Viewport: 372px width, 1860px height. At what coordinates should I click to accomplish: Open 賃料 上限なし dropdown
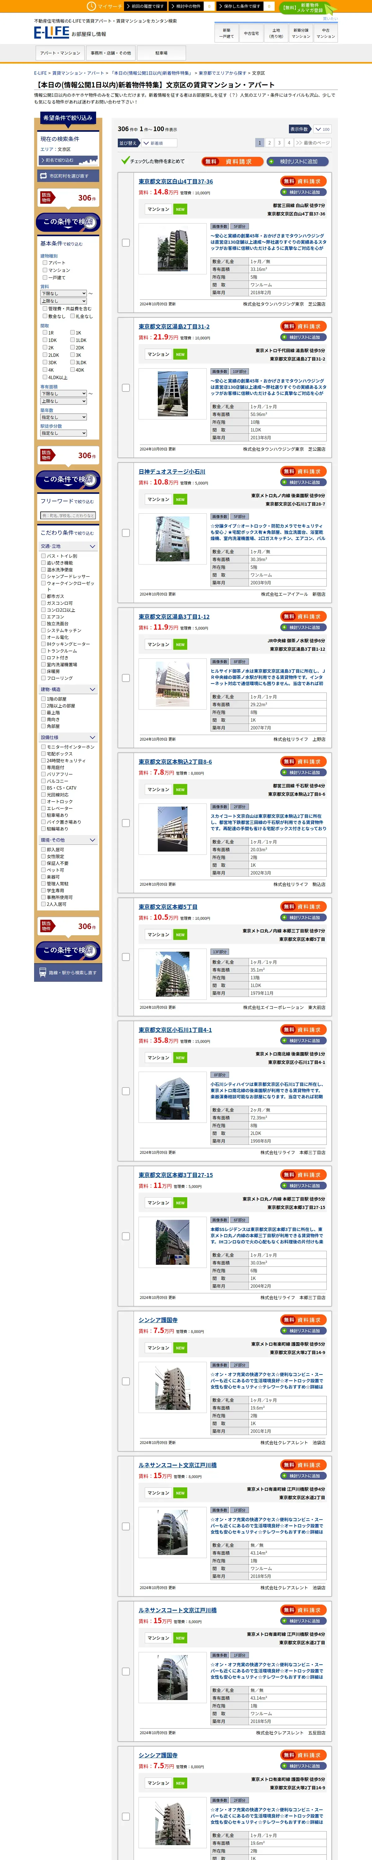click(x=64, y=301)
